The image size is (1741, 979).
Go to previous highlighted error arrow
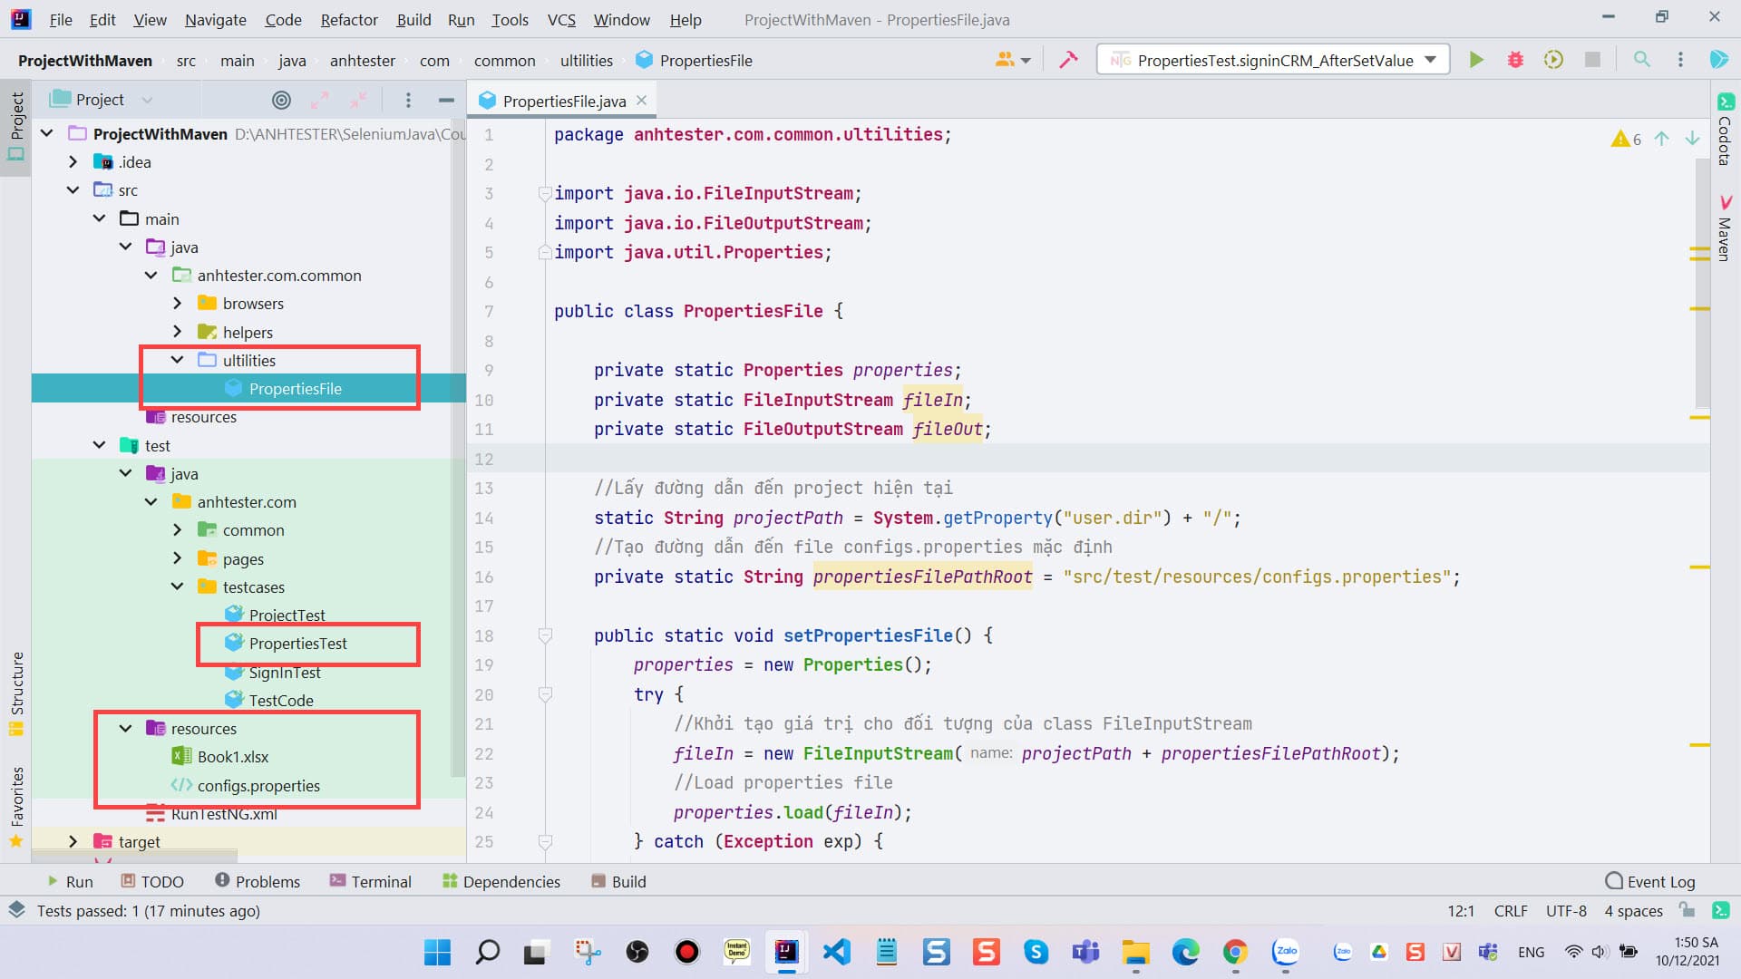(1661, 139)
